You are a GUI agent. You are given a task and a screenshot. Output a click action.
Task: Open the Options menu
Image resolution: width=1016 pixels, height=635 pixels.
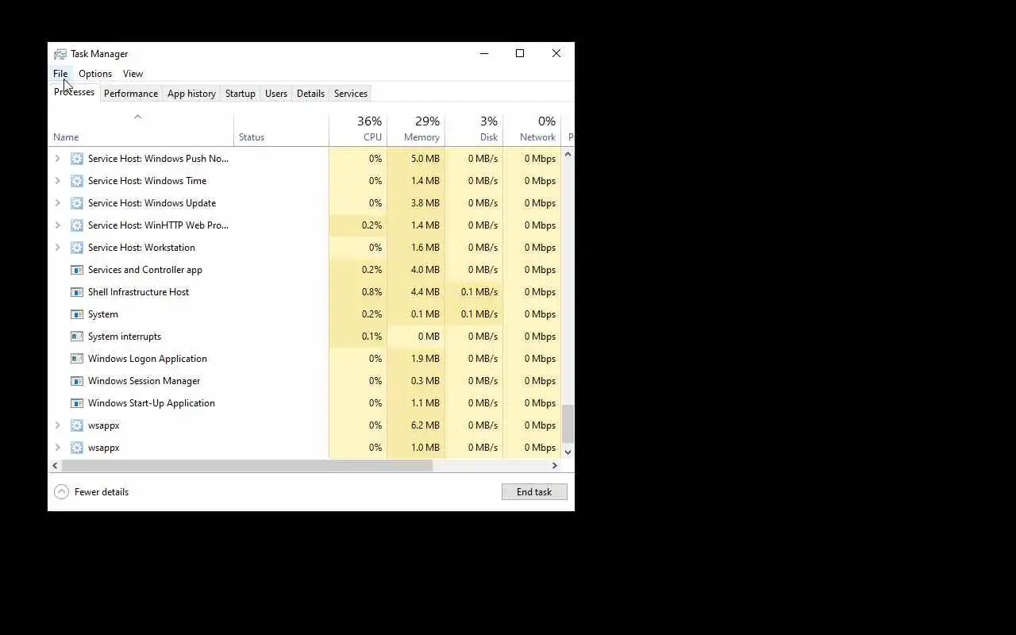(x=95, y=74)
